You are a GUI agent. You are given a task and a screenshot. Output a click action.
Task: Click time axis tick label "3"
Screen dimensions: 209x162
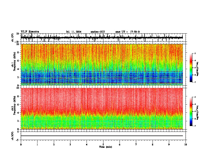[x=70, y=145]
